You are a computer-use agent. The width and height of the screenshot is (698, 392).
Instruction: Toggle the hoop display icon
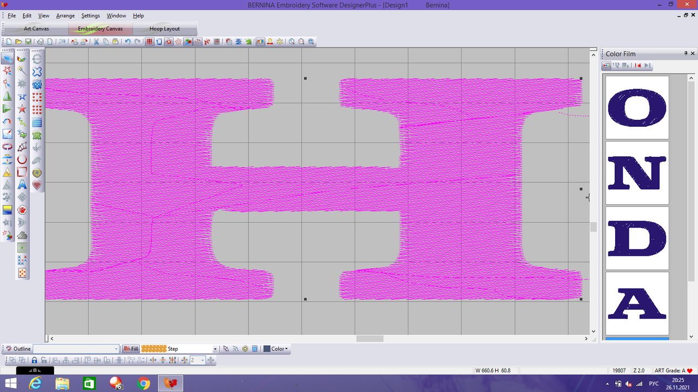click(x=159, y=41)
